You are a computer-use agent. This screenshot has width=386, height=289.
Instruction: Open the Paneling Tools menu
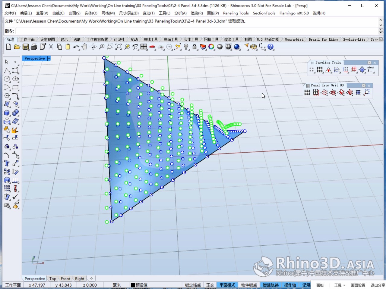(x=236, y=13)
